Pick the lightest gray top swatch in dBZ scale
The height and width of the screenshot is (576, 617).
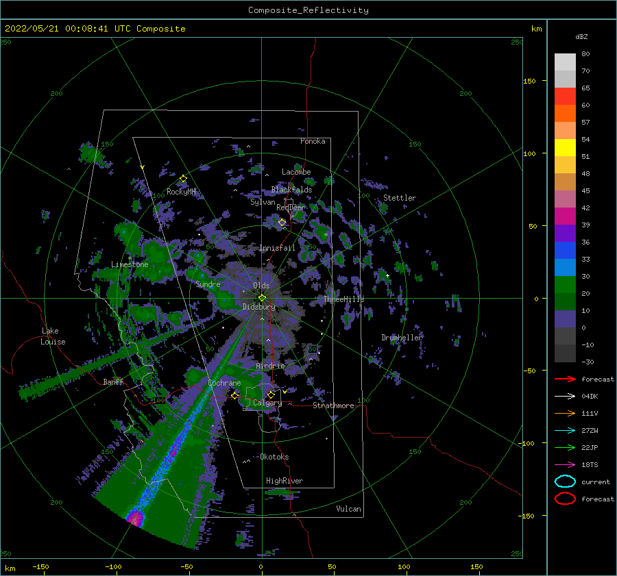pos(565,62)
